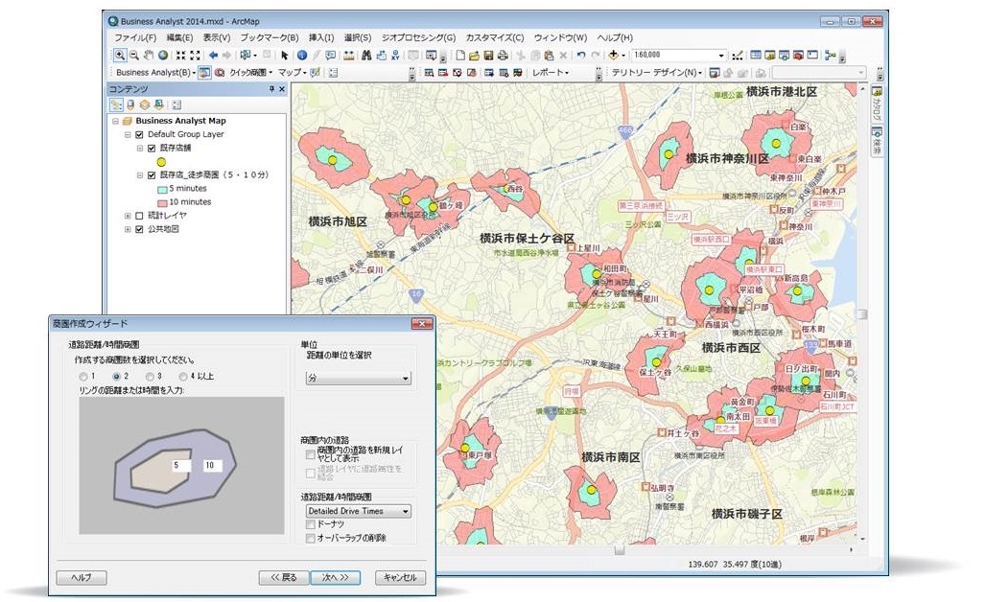This screenshot has height=602, width=986.
Task: Toggle 既存店_徒歩商圏 layer checkbox
Action: [x=152, y=175]
